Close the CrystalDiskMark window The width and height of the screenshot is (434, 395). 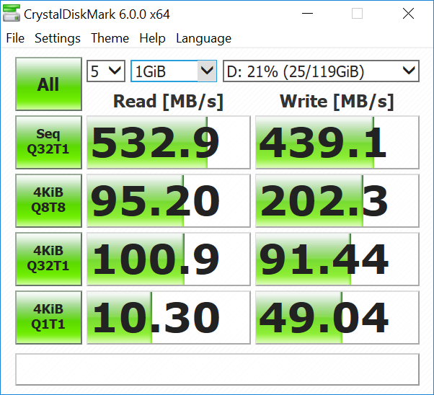click(408, 13)
